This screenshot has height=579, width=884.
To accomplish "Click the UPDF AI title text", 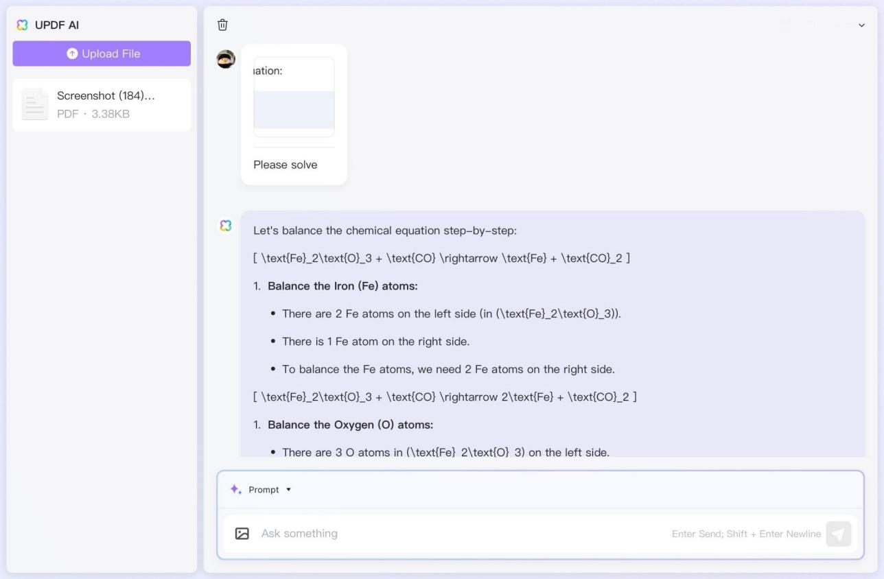I will [x=57, y=25].
